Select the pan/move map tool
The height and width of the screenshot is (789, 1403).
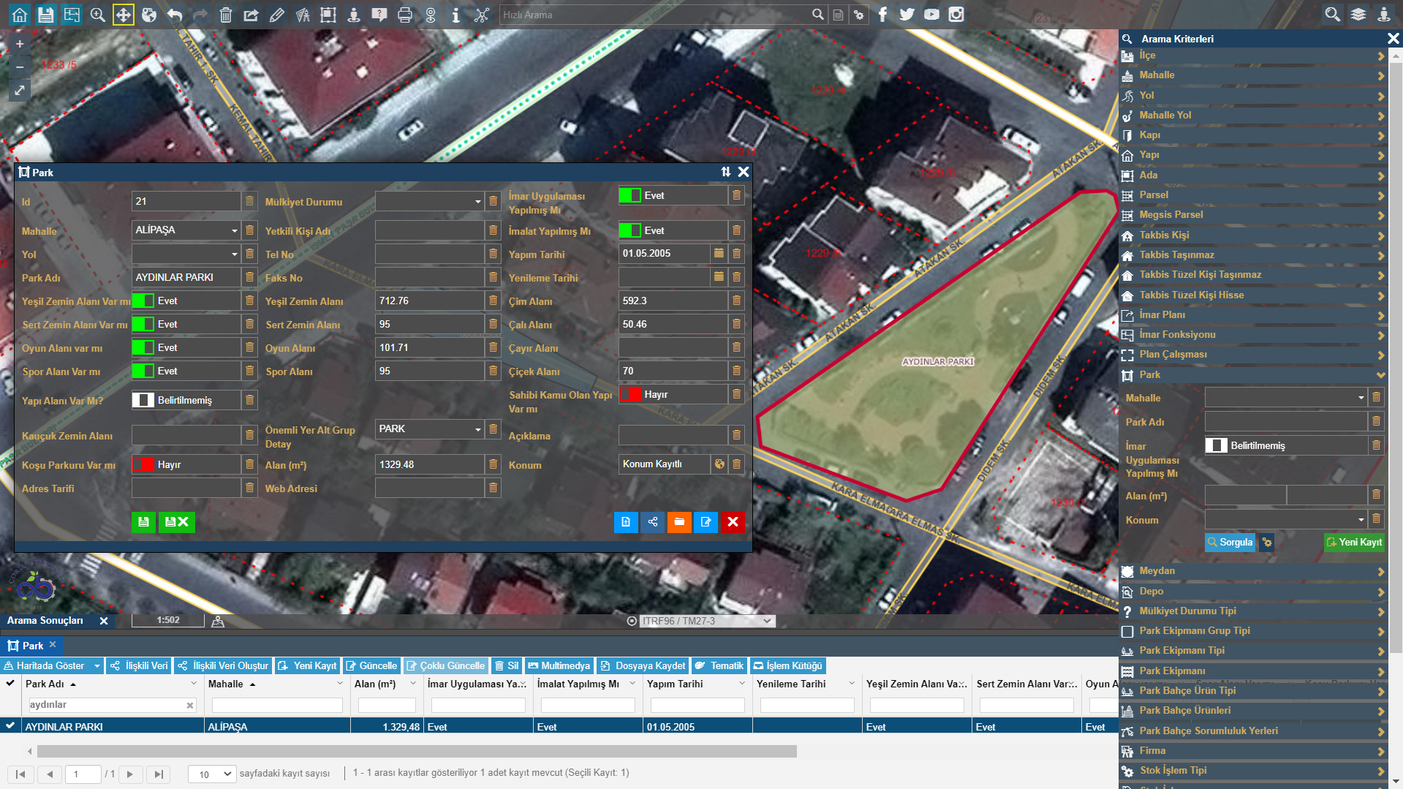[x=123, y=15]
